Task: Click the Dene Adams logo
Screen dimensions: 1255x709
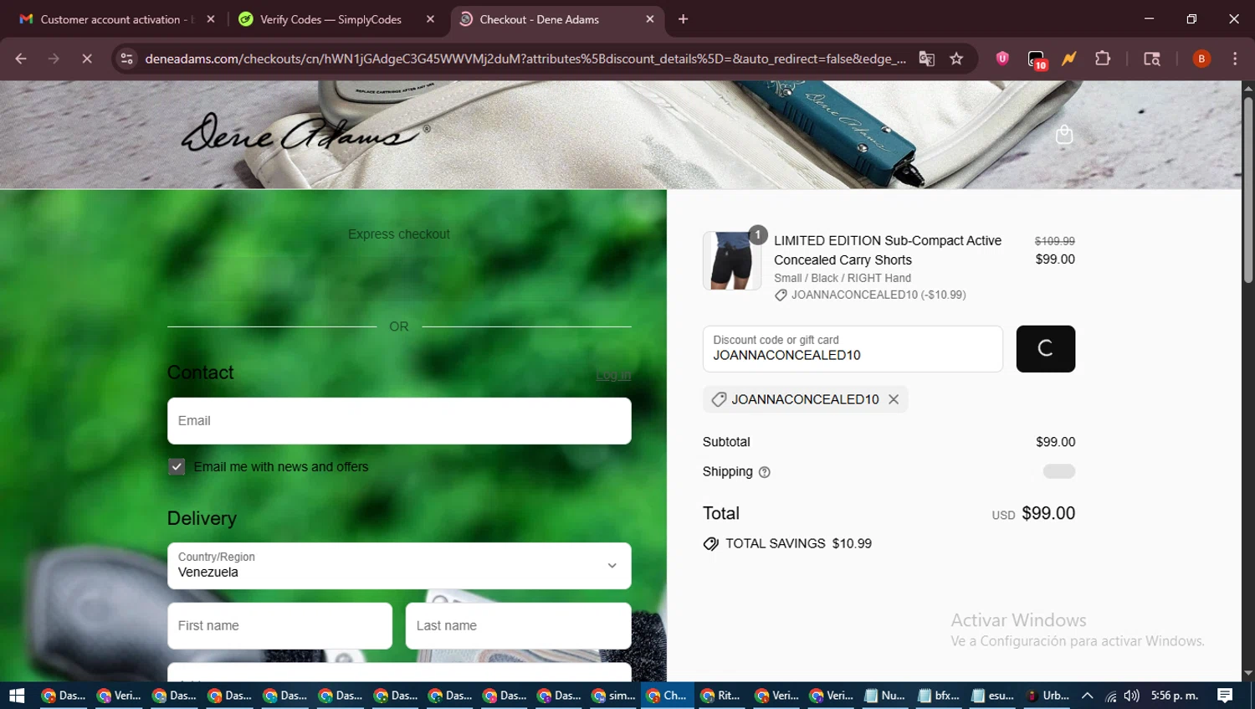Action: [305, 132]
